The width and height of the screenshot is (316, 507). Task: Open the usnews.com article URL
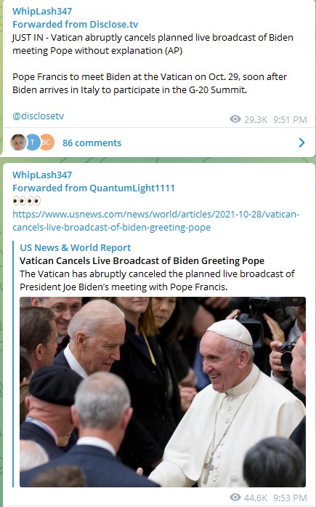pyautogui.click(x=156, y=221)
